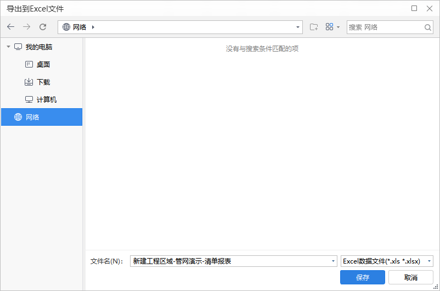The width and height of the screenshot is (440, 291).
Task: Click the view mode grid icon
Action: (x=329, y=27)
